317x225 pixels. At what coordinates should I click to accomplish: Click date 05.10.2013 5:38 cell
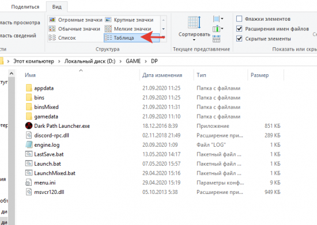pyautogui.click(x=160, y=192)
